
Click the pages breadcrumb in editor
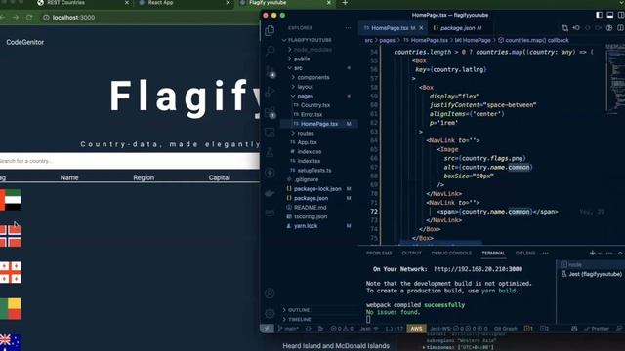(387, 40)
